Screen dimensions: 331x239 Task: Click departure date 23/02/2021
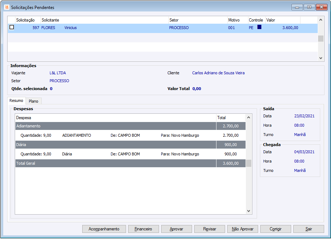point(304,116)
